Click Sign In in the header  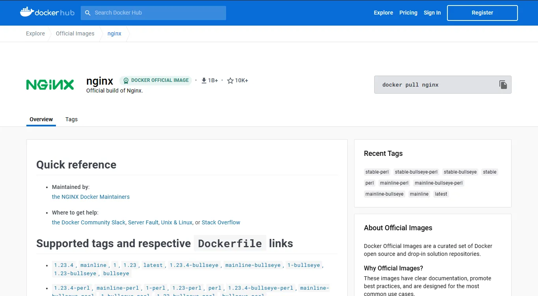432,13
